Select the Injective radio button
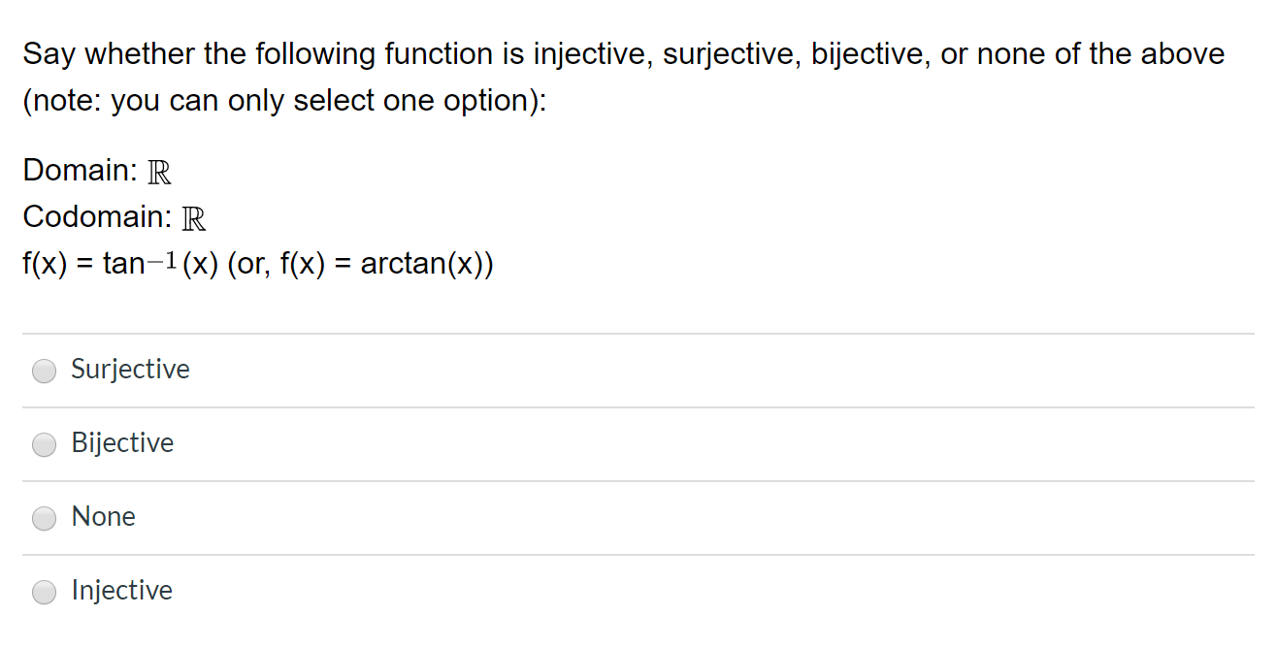1277x648 pixels. 44,592
